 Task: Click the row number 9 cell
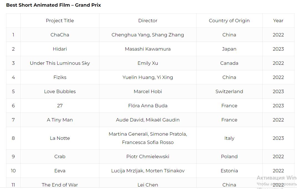[13, 156]
